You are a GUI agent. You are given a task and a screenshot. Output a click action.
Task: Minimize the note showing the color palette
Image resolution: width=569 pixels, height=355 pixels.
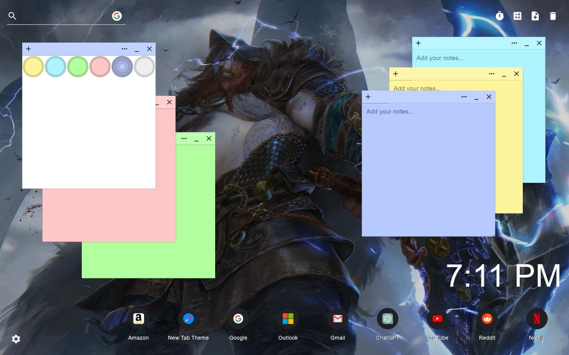point(137,50)
